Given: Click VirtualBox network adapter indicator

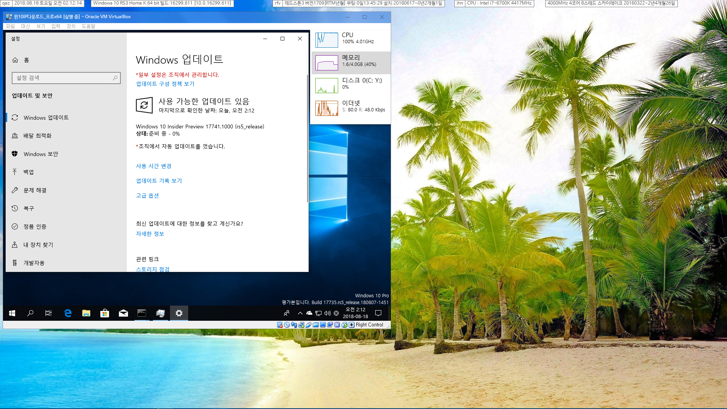Looking at the screenshot, I should (301, 325).
